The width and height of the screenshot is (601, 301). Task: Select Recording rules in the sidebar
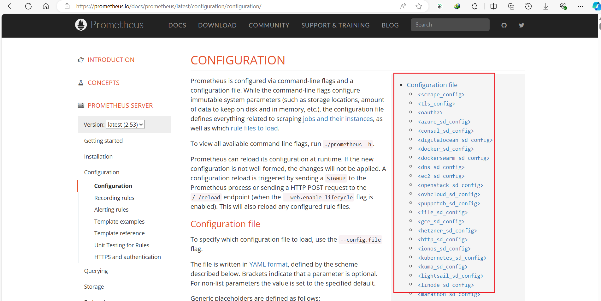click(x=114, y=198)
